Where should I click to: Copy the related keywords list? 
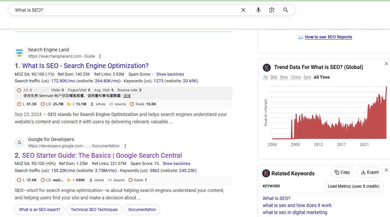[342, 172]
